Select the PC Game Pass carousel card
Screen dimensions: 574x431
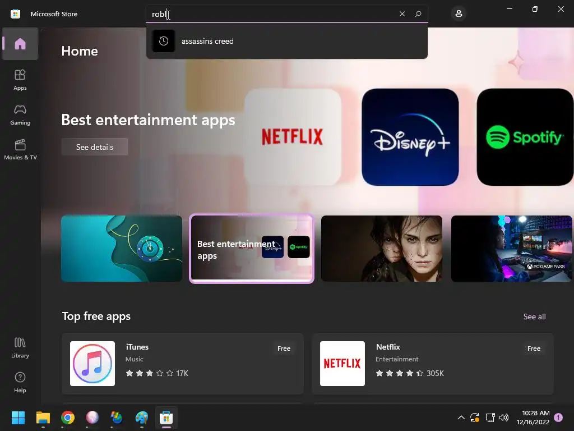click(x=511, y=249)
